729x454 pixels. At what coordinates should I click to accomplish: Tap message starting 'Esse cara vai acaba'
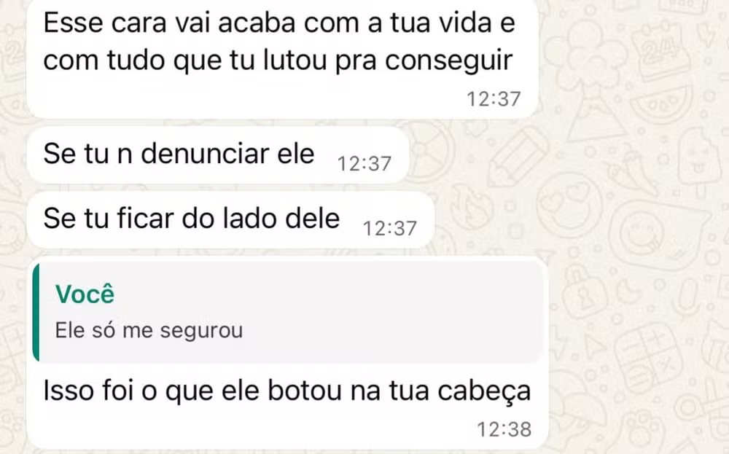[x=282, y=59]
